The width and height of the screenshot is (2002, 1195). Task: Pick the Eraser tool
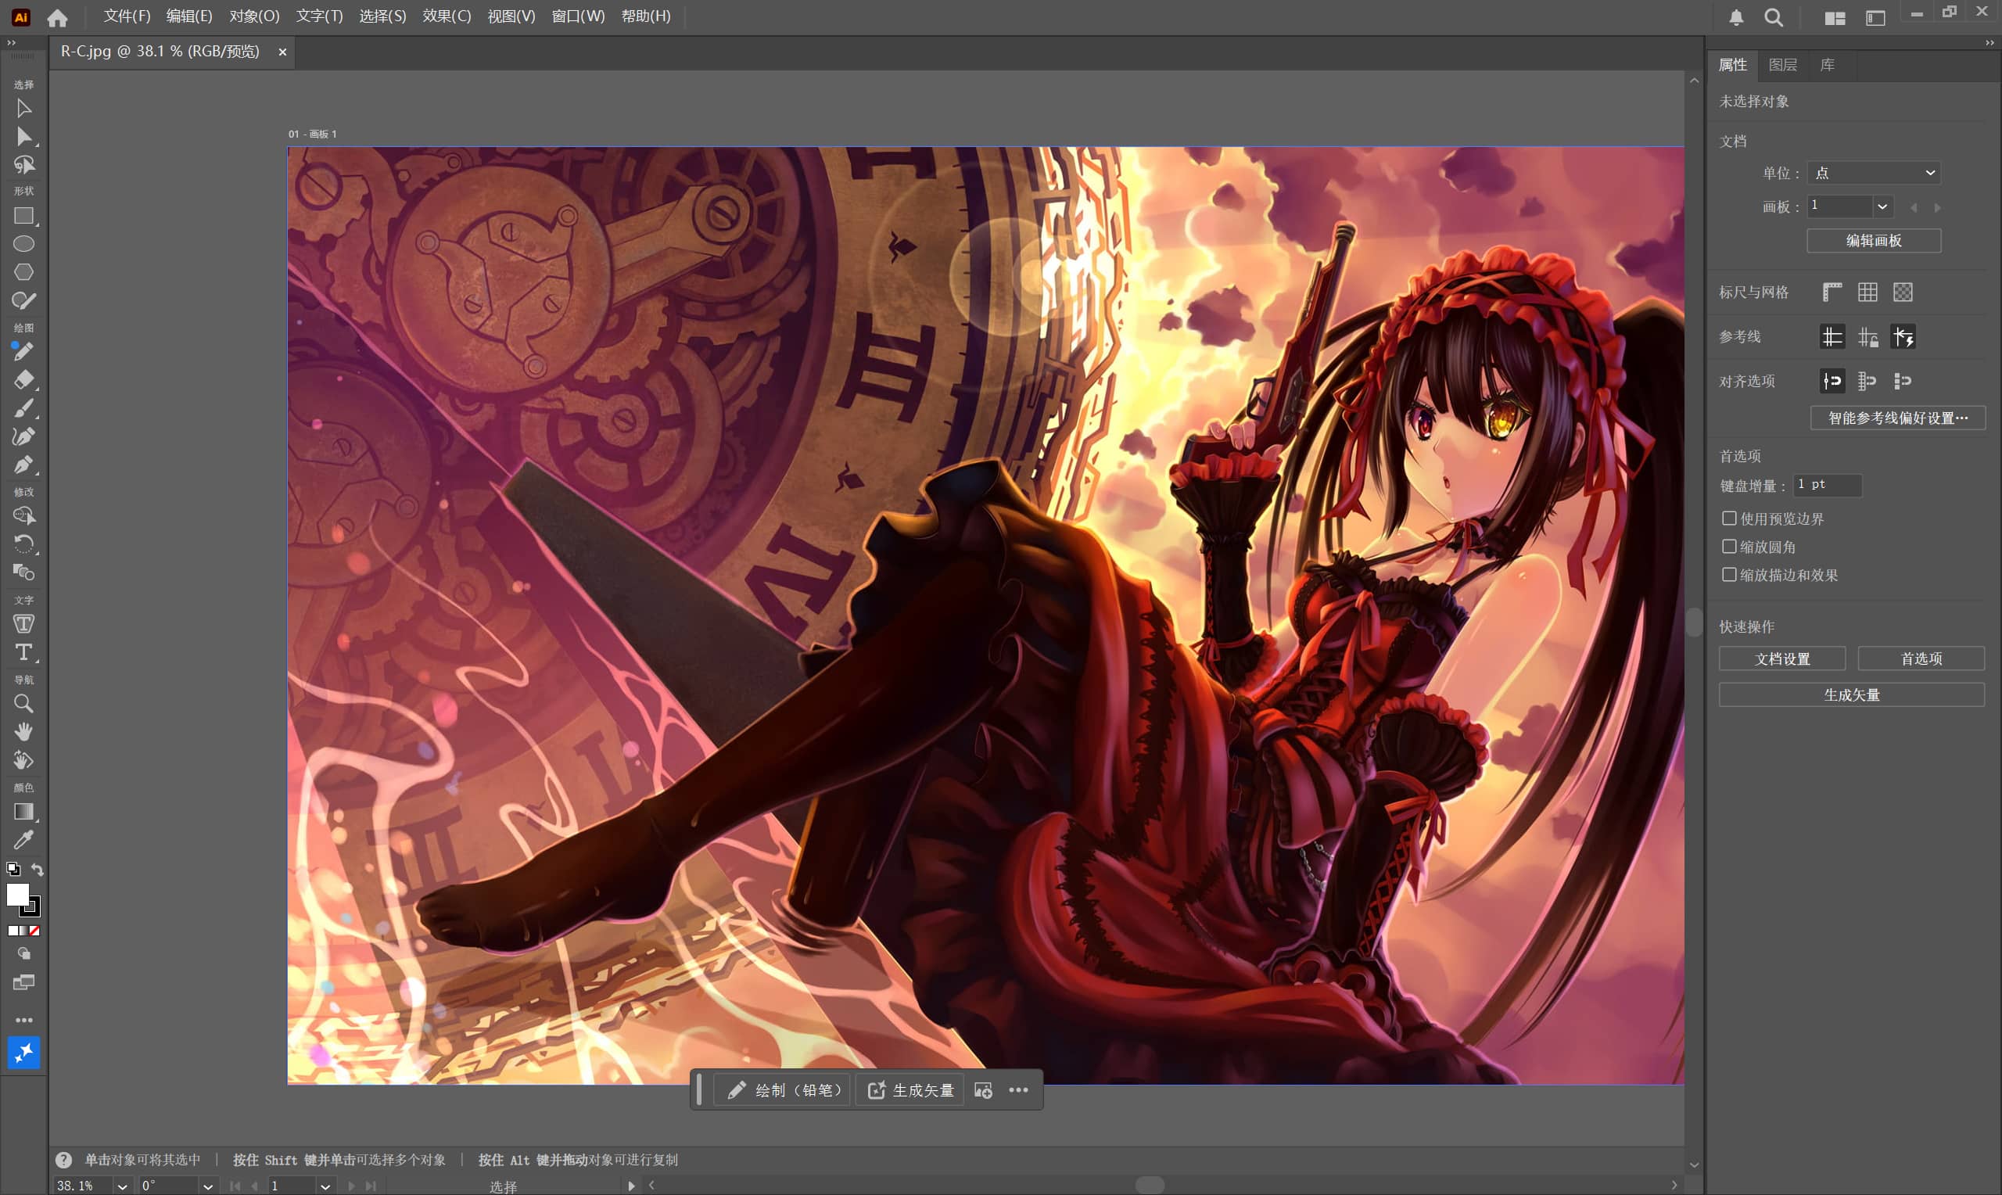(23, 379)
